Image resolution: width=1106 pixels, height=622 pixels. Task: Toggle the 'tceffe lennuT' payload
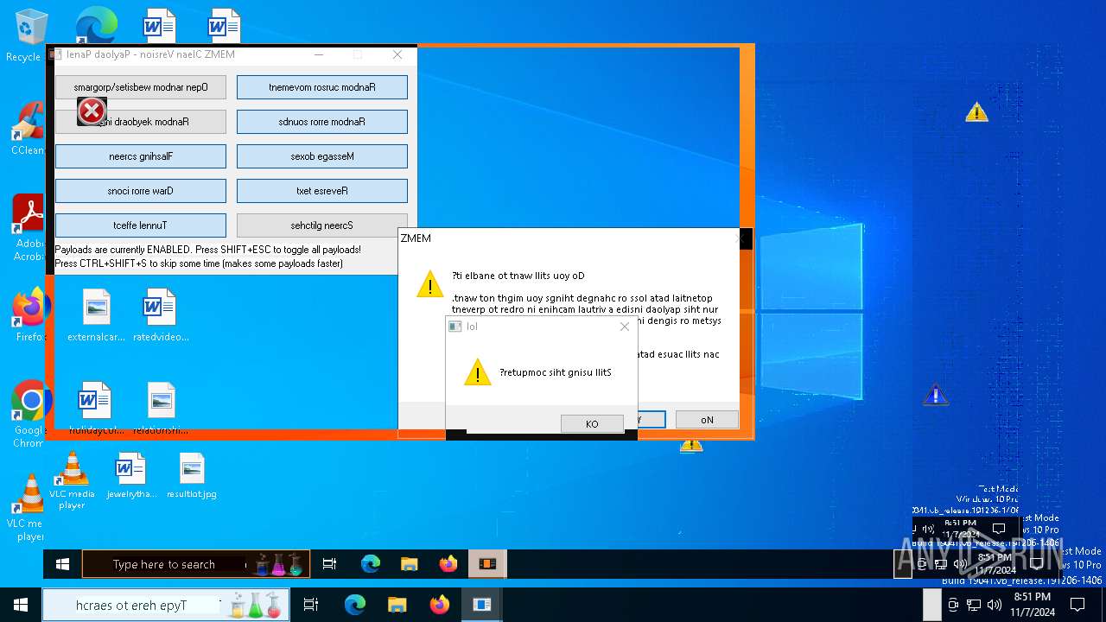click(141, 225)
